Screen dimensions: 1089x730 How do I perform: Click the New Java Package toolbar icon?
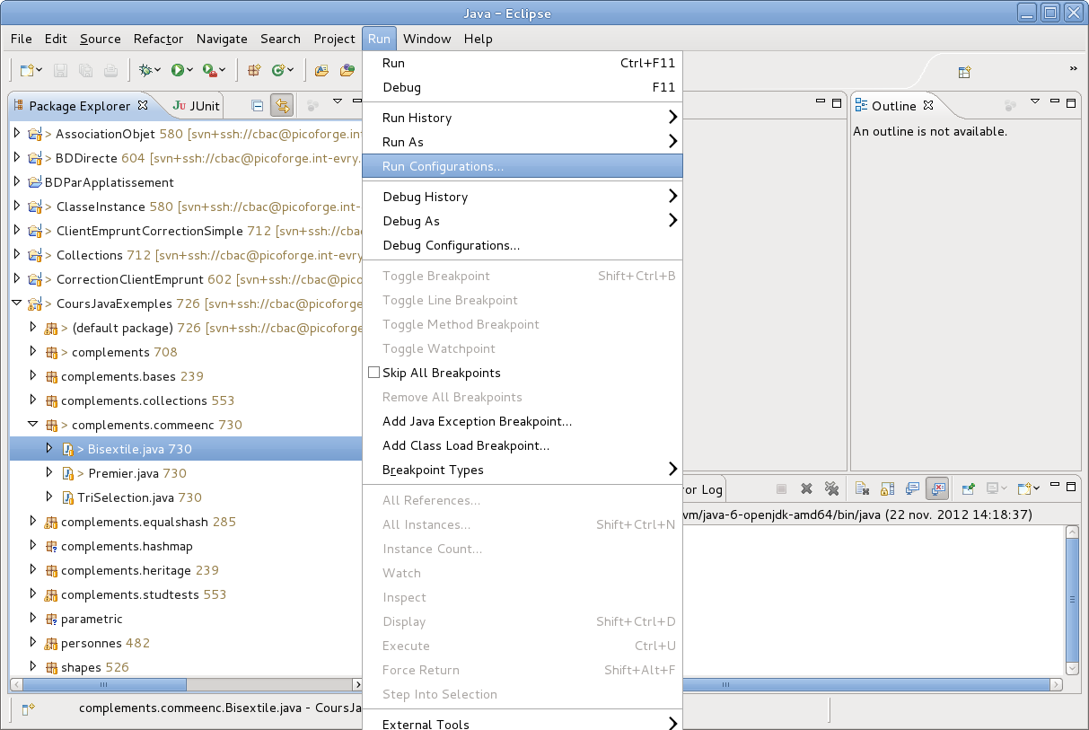[254, 70]
